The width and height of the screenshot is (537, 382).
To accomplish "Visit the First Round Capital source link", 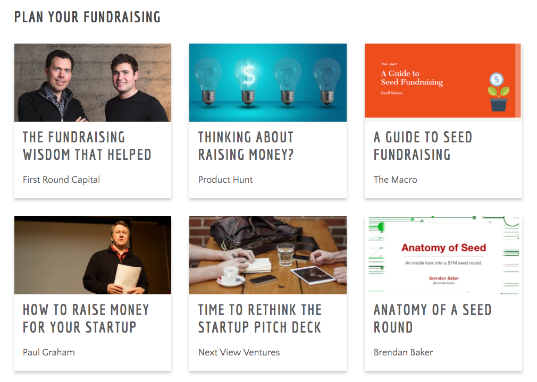I will (61, 180).
